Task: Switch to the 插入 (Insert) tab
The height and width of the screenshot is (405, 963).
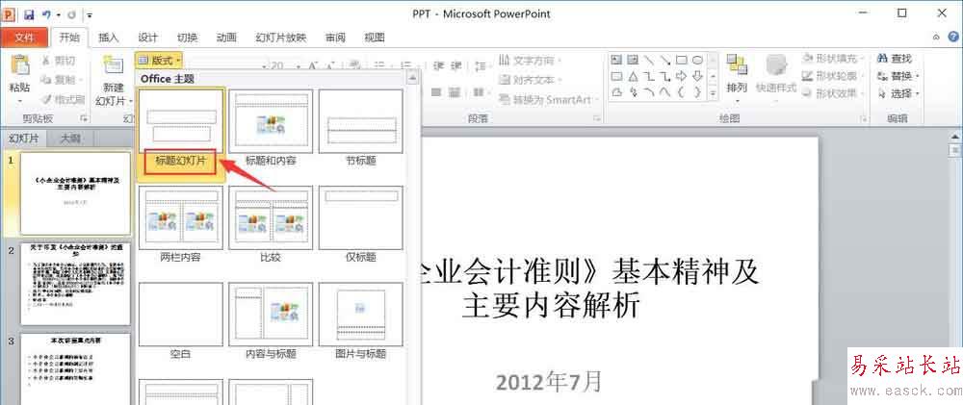Action: (109, 38)
